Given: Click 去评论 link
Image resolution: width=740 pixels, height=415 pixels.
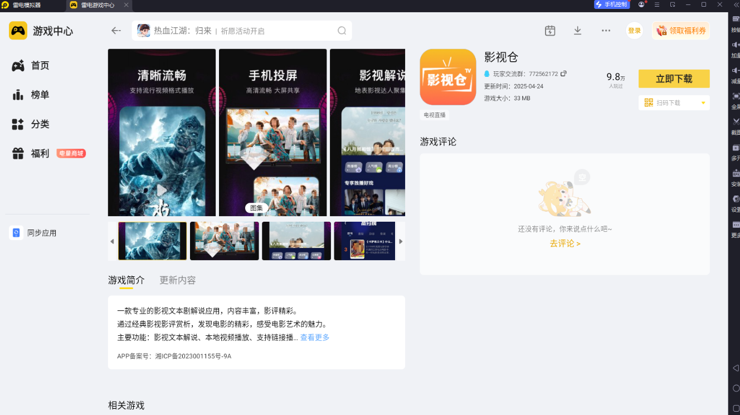Looking at the screenshot, I should (564, 243).
